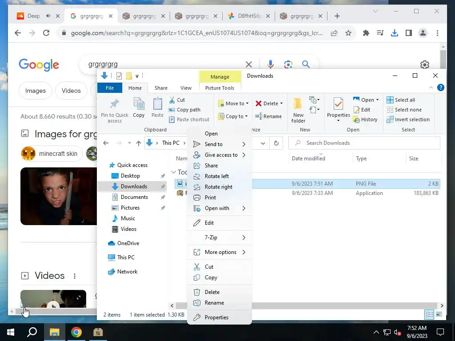Open the ribbon Delete dropdown arrow
Image resolution: width=455 pixels, height=341 pixels.
[x=281, y=103]
